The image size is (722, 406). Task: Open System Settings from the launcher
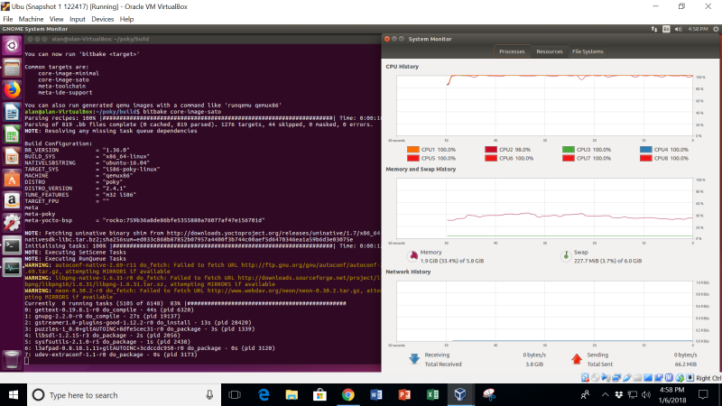(x=12, y=223)
